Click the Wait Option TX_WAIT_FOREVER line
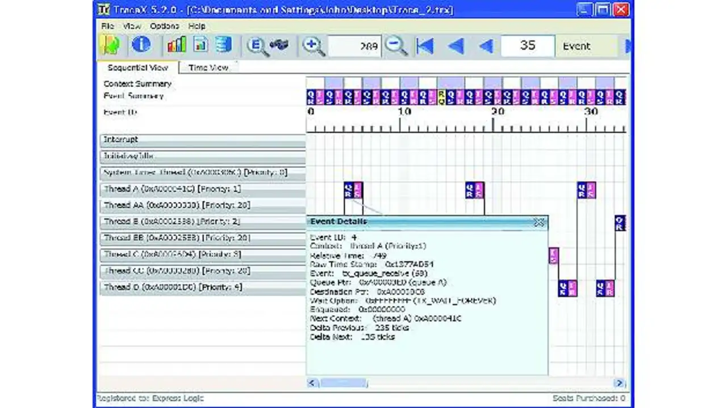 (x=403, y=301)
